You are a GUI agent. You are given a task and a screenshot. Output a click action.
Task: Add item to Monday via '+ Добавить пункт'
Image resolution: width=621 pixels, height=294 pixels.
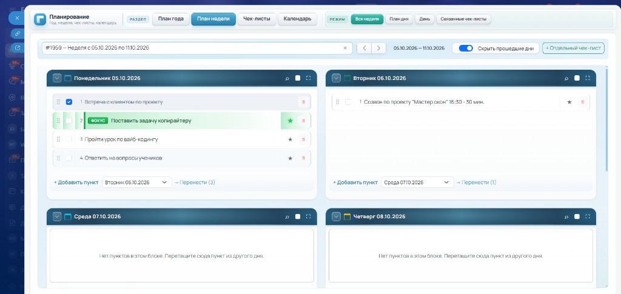76,182
